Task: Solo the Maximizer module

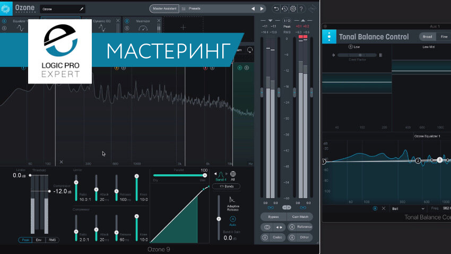Action: coord(127,28)
